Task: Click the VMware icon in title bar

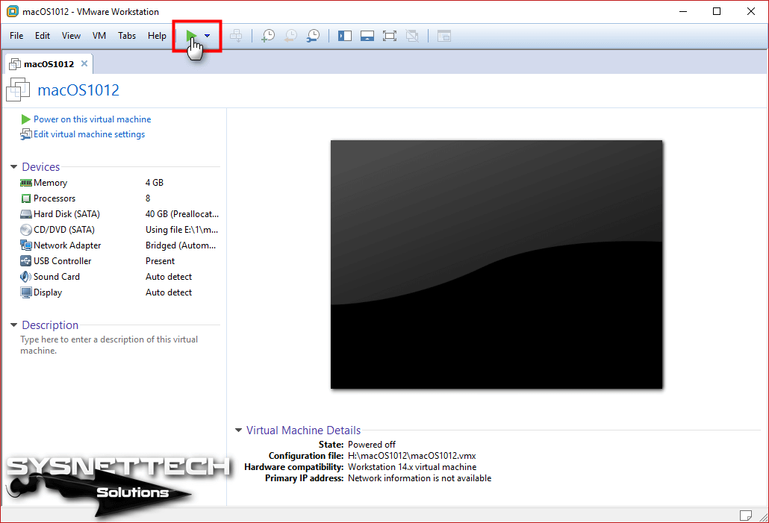Action: tap(12, 11)
